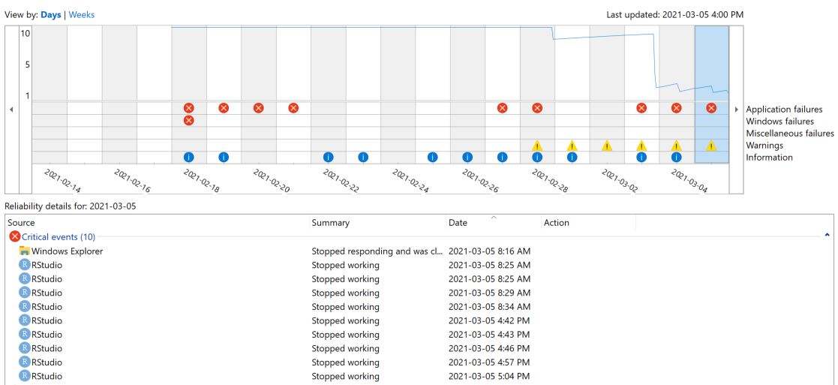
Task: Sort list by Summary column header
Action: pyautogui.click(x=378, y=222)
